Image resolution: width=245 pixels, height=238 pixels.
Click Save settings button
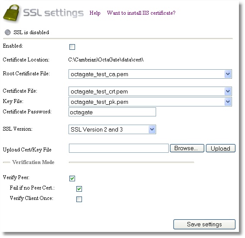pyautogui.click(x=204, y=224)
